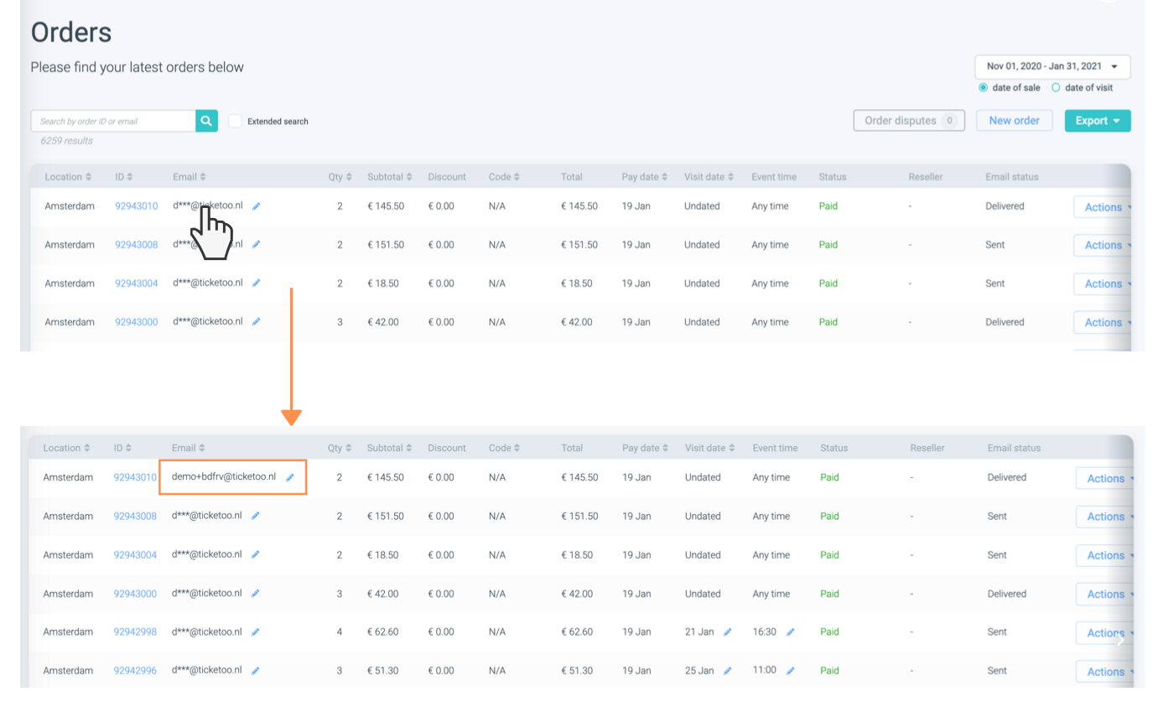Edit the demo+bdfrv@ticketoo.nl email via pencil icon
The width and height of the screenshot is (1174, 728).
(290, 477)
